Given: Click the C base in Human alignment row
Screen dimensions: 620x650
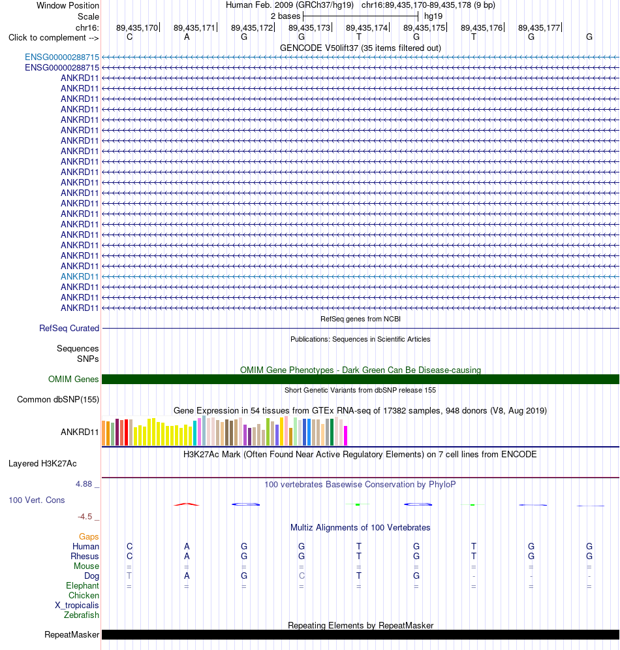Looking at the screenshot, I should coord(130,546).
